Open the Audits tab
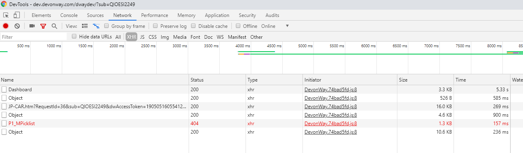 point(272,15)
